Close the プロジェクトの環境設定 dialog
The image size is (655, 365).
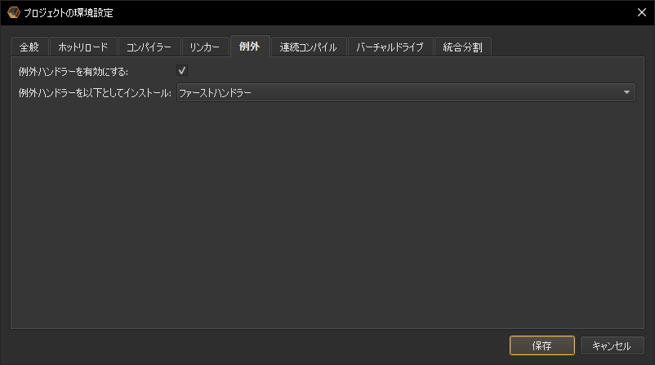(x=642, y=12)
